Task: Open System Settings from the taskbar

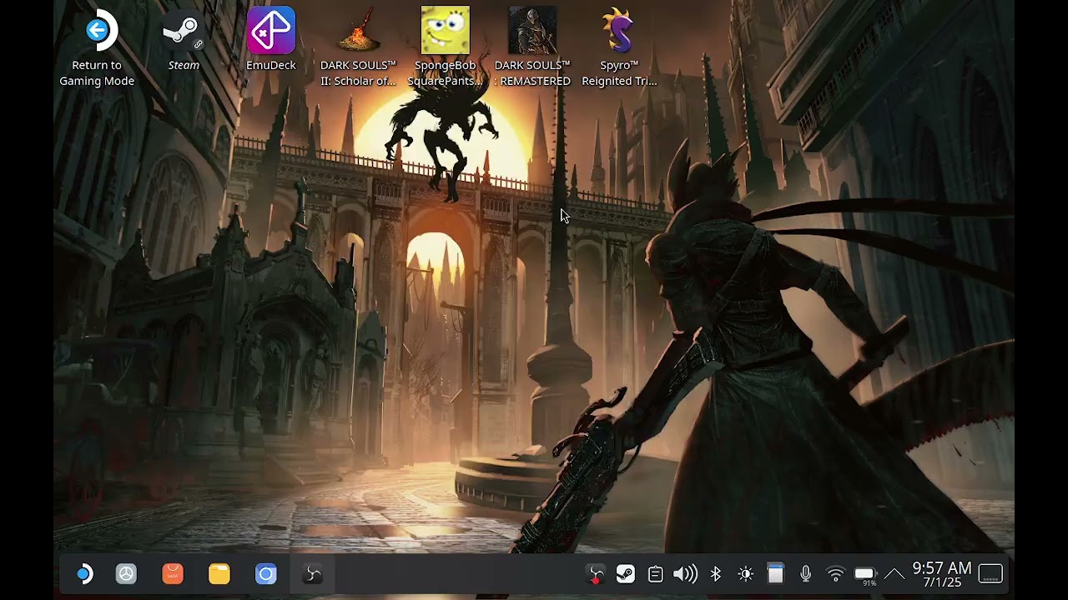Action: tap(126, 574)
